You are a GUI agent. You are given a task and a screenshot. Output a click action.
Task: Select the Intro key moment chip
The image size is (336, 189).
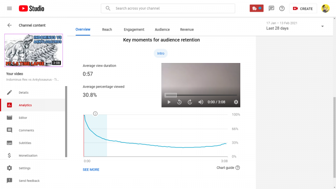[161, 53]
